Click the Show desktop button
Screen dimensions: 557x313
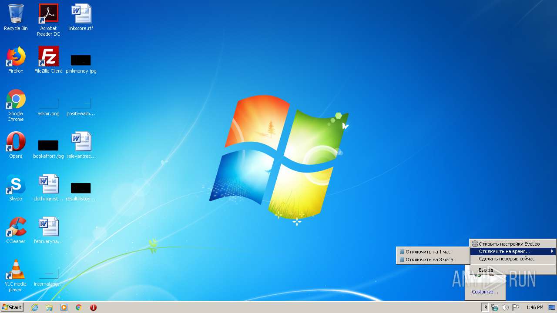click(552, 307)
